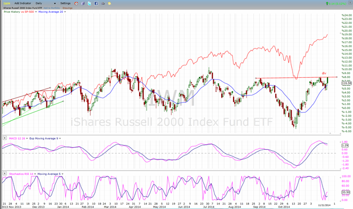This screenshot has width=353, height=209.
Task: Expand the Stochastics RSI 14 dropdown arrow
Action: coord(35,174)
